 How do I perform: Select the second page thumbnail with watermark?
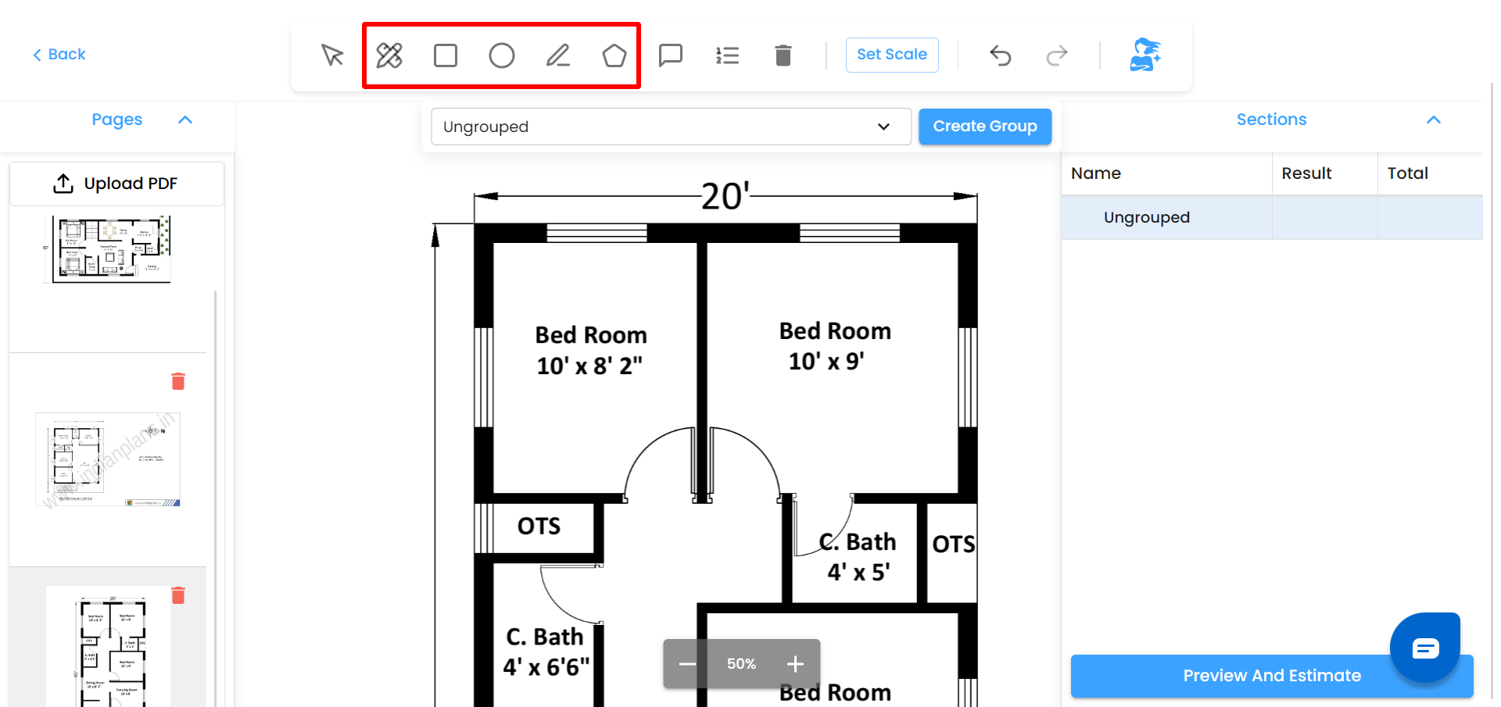(x=108, y=460)
